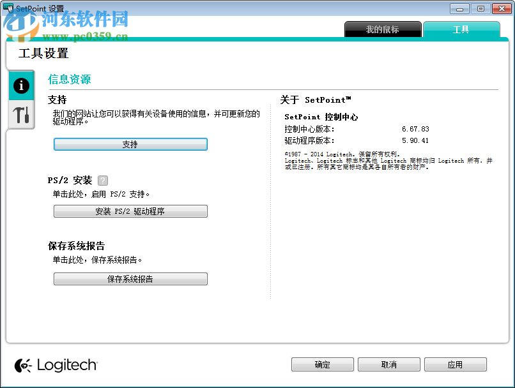Viewport: 515px width, 388px height.
Task: Click the help question mark next to PS/2 安装
Action: click(103, 181)
